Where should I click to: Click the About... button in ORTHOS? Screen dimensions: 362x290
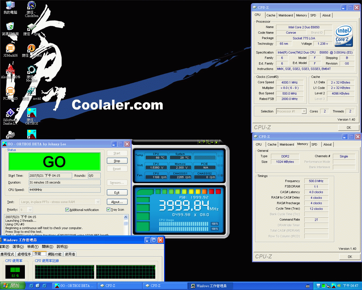117,202
